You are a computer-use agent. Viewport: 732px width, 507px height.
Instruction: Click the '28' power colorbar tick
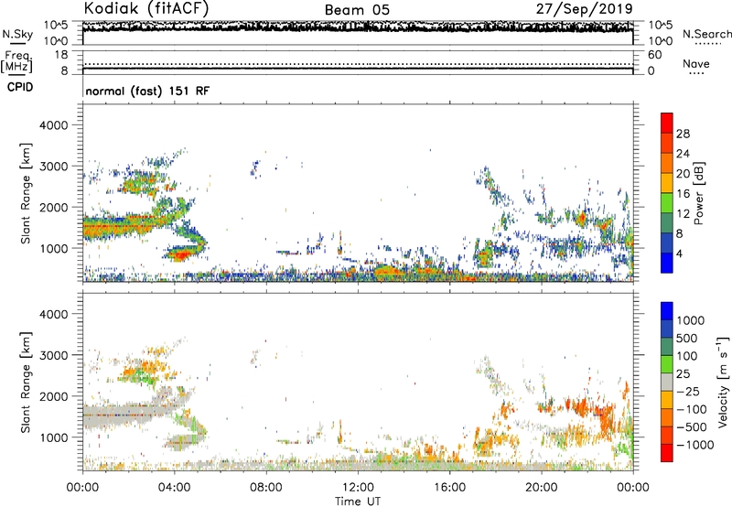(683, 134)
